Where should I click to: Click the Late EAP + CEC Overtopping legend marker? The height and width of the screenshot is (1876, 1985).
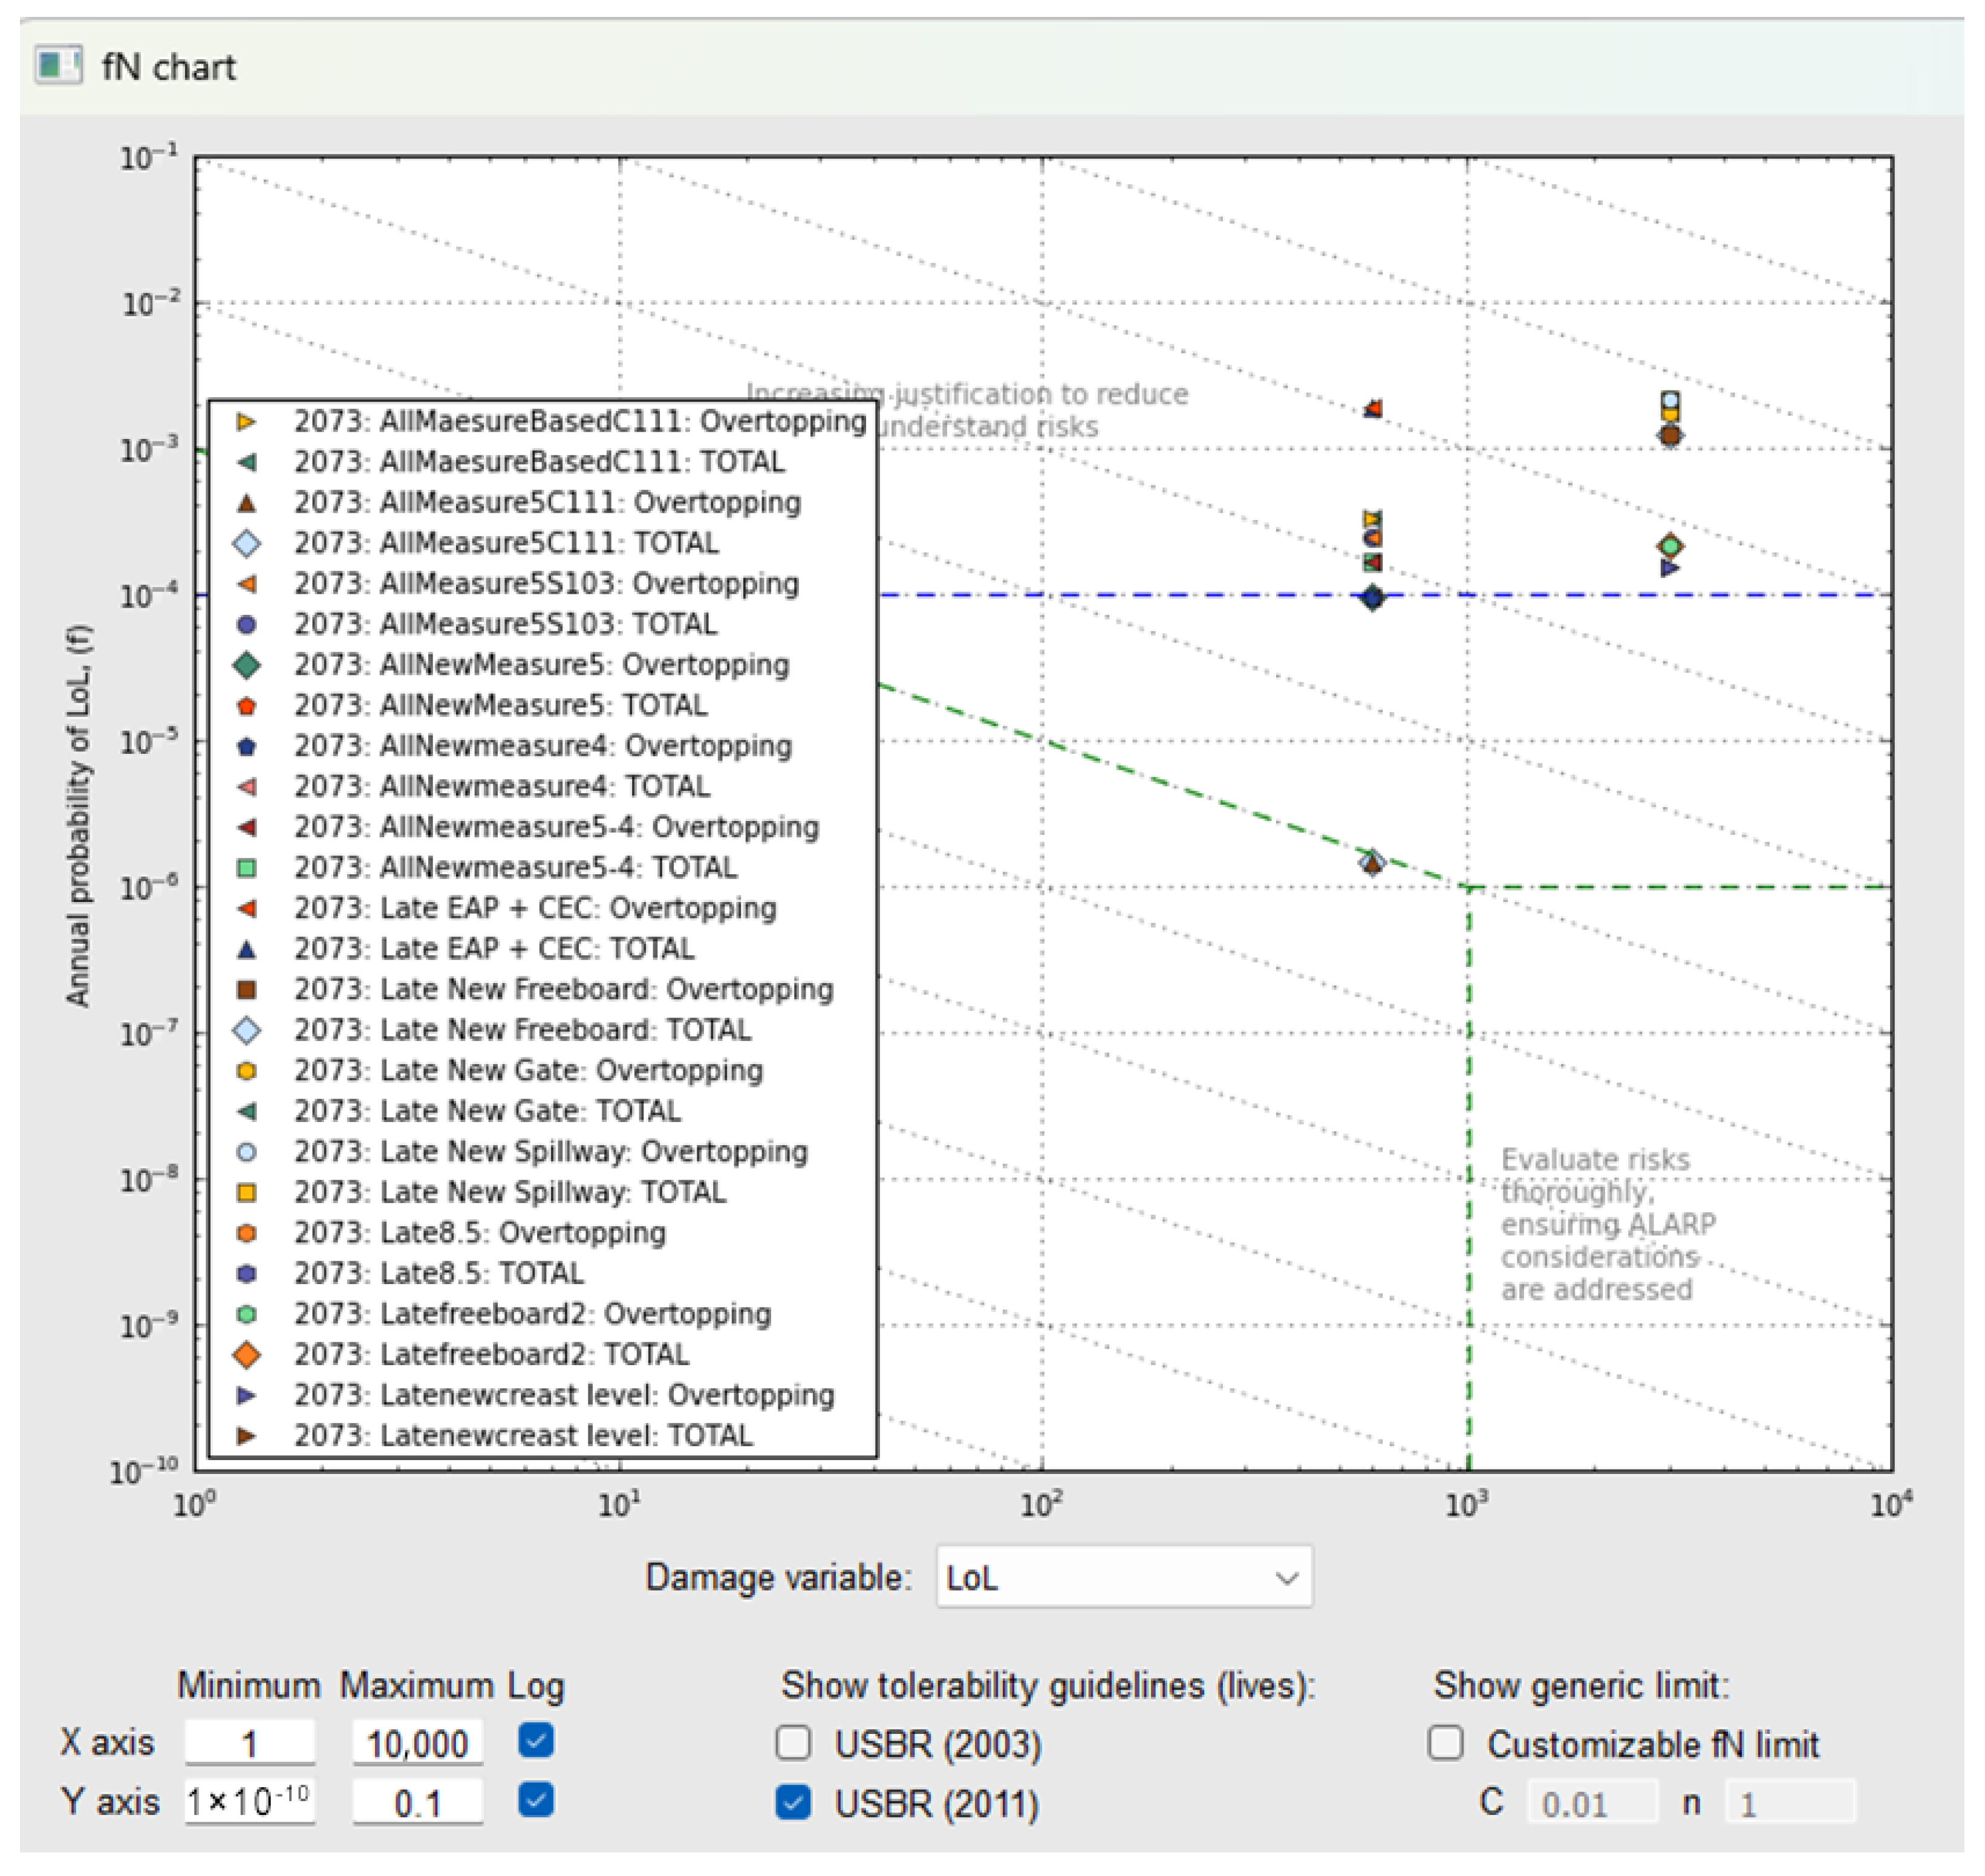pos(246,908)
